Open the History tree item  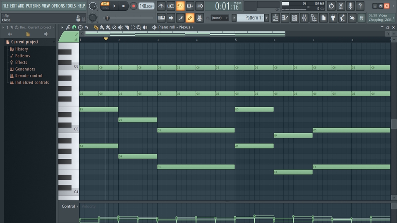coord(21,49)
